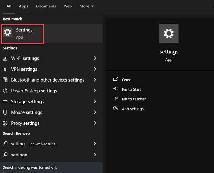The image size is (214, 173).
Task: Open the More dropdown filter
Action: click(87, 6)
